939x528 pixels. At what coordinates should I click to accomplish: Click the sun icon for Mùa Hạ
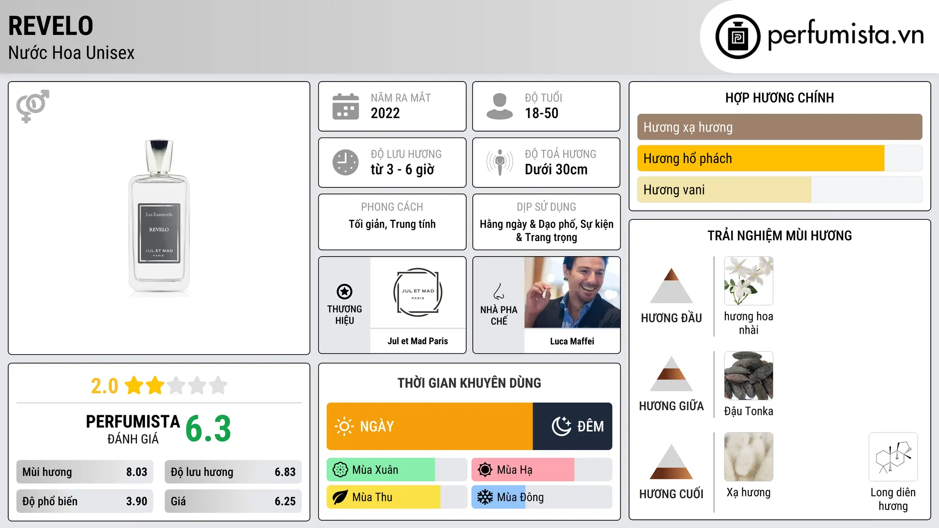(x=485, y=470)
